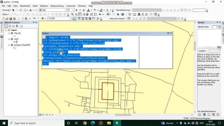The image size is (224, 126).
Task: Go back to previous extent
Action: [x=100, y=14]
